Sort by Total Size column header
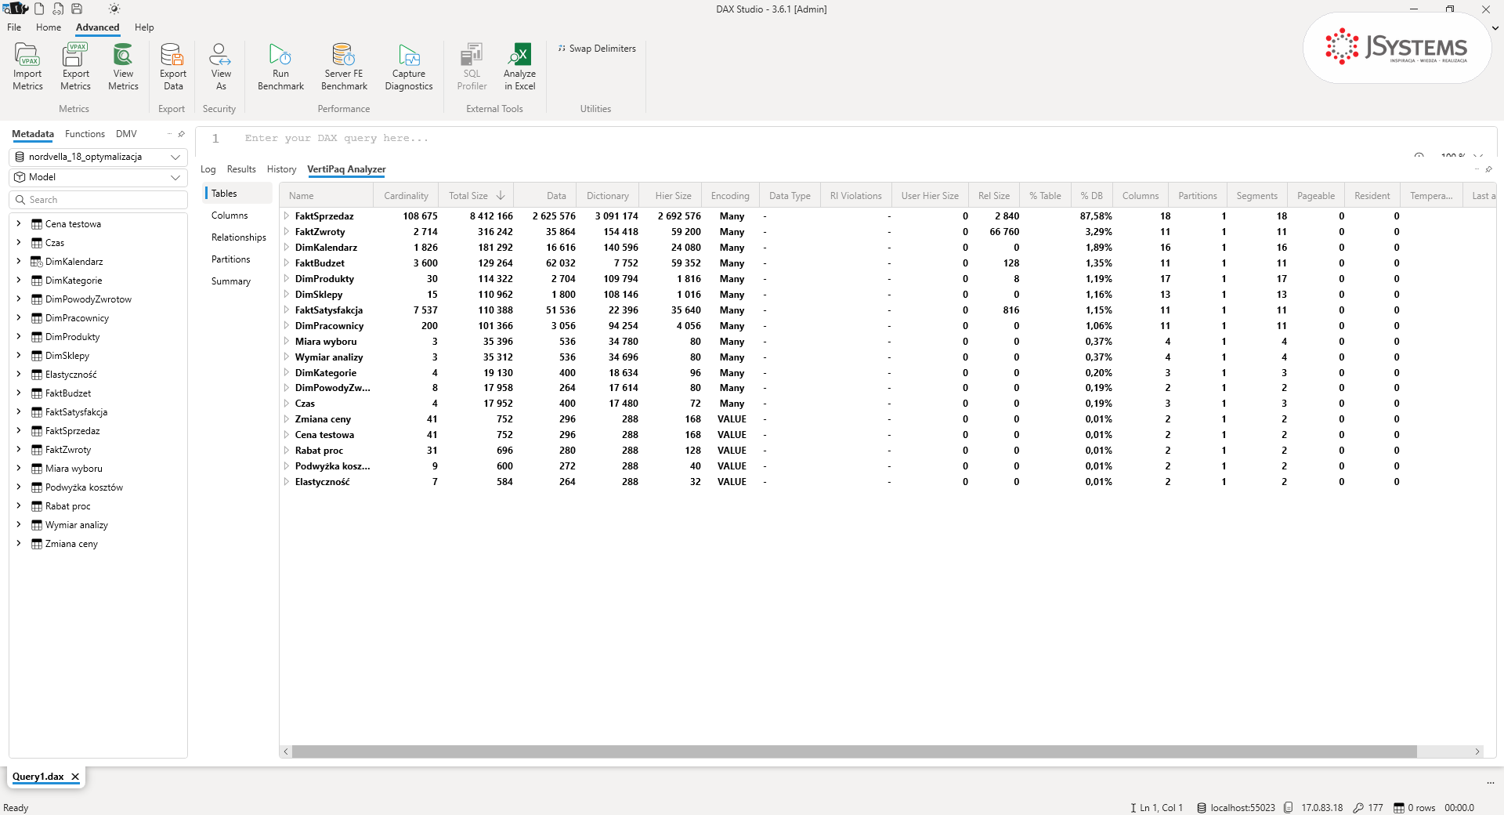The height and width of the screenshot is (815, 1504). [476, 196]
